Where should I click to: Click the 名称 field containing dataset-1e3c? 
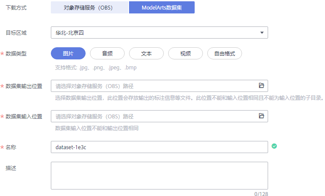tap(159, 147)
